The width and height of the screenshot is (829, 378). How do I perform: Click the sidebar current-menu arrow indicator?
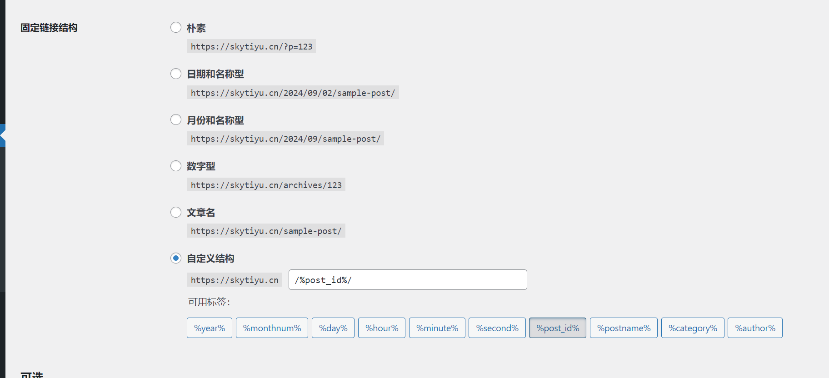[x=3, y=135]
